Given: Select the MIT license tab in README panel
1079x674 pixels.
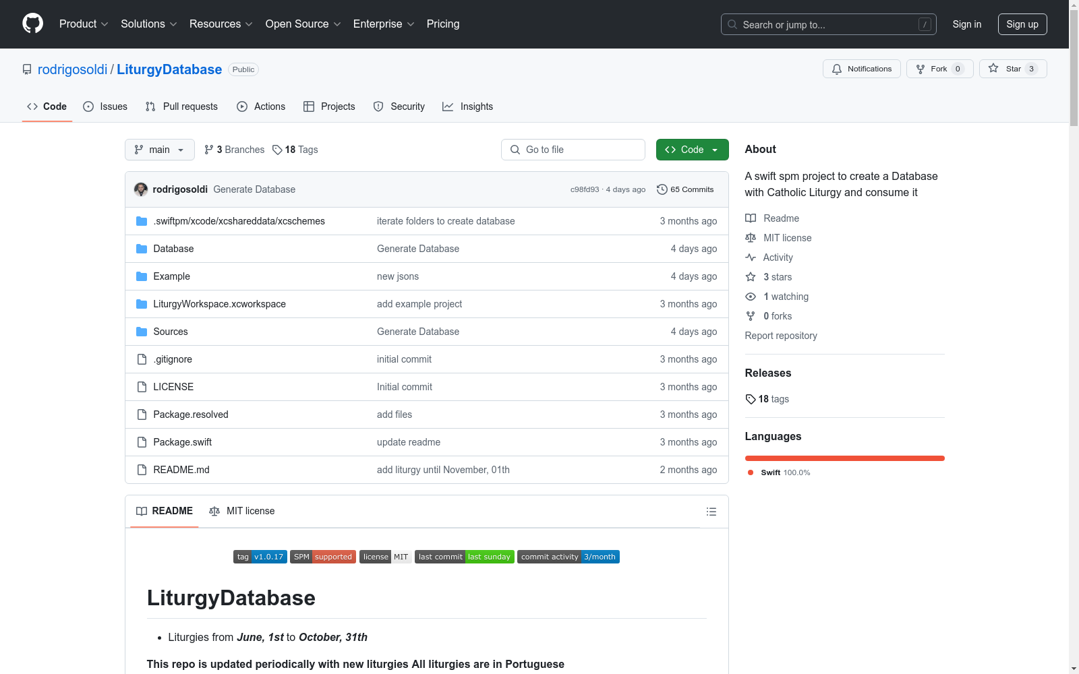Looking at the screenshot, I should [242, 511].
